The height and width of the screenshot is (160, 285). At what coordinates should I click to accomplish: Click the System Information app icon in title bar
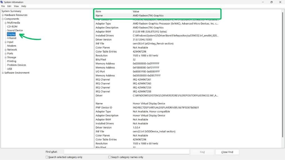coord(2,2)
